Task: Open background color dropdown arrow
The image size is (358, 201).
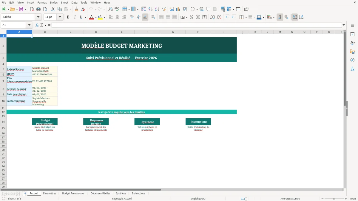Action: pyautogui.click(x=104, y=17)
